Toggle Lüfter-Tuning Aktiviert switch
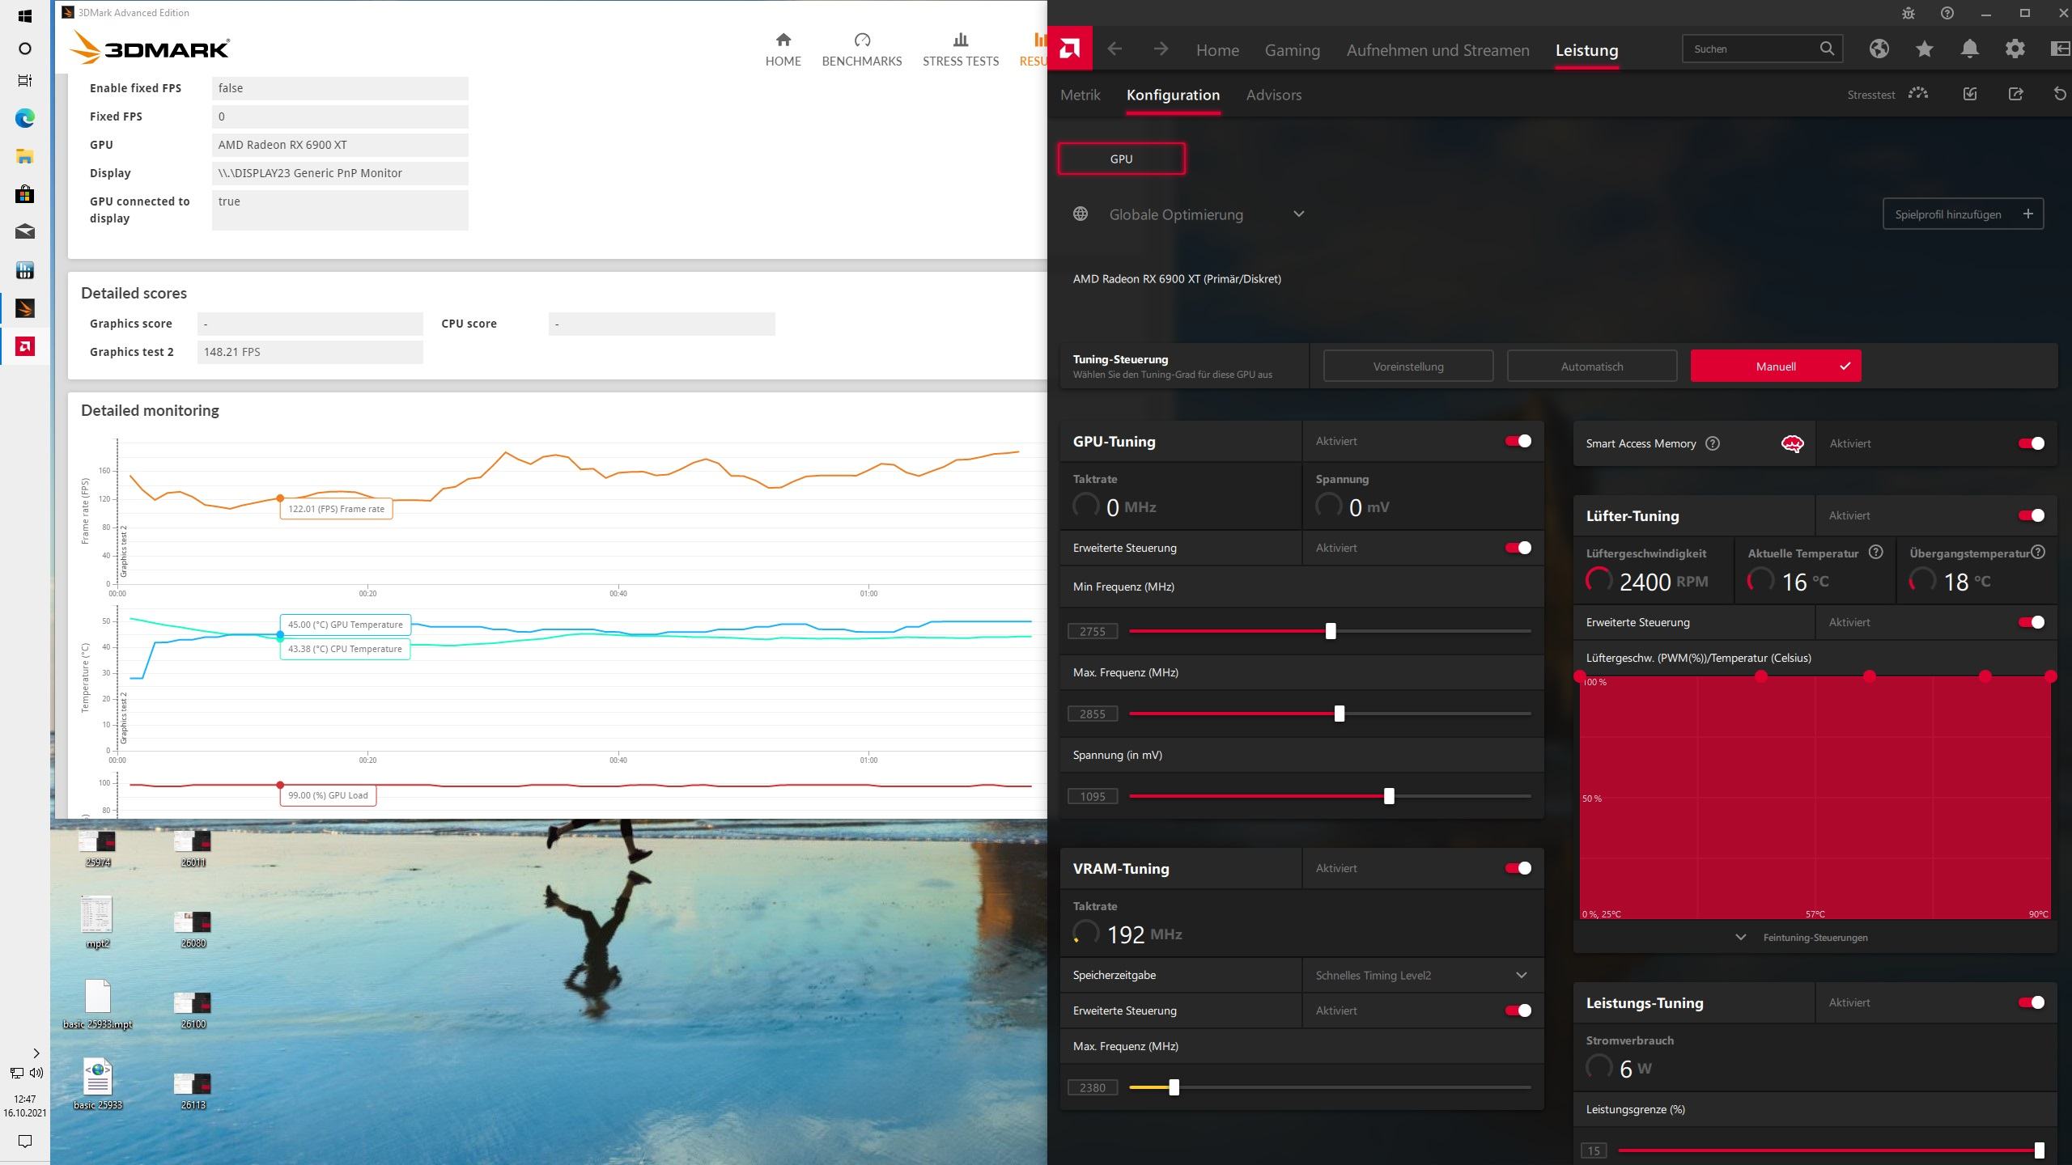The width and height of the screenshot is (2072, 1165). point(2032,515)
